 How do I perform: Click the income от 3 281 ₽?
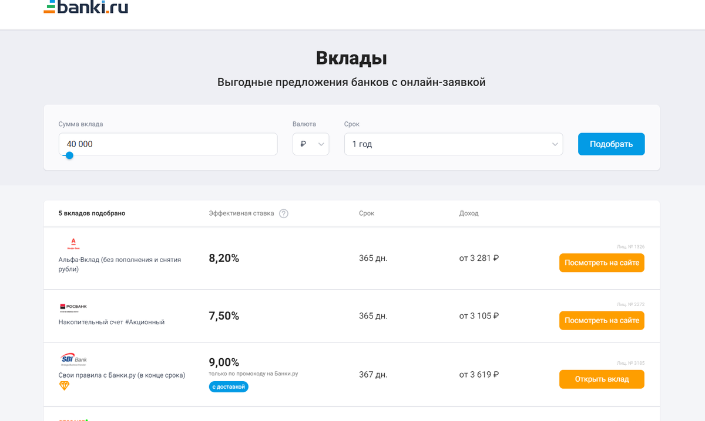point(479,258)
